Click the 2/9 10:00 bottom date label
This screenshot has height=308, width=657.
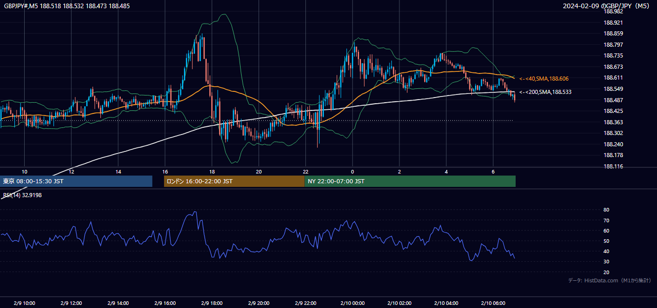click(24, 303)
